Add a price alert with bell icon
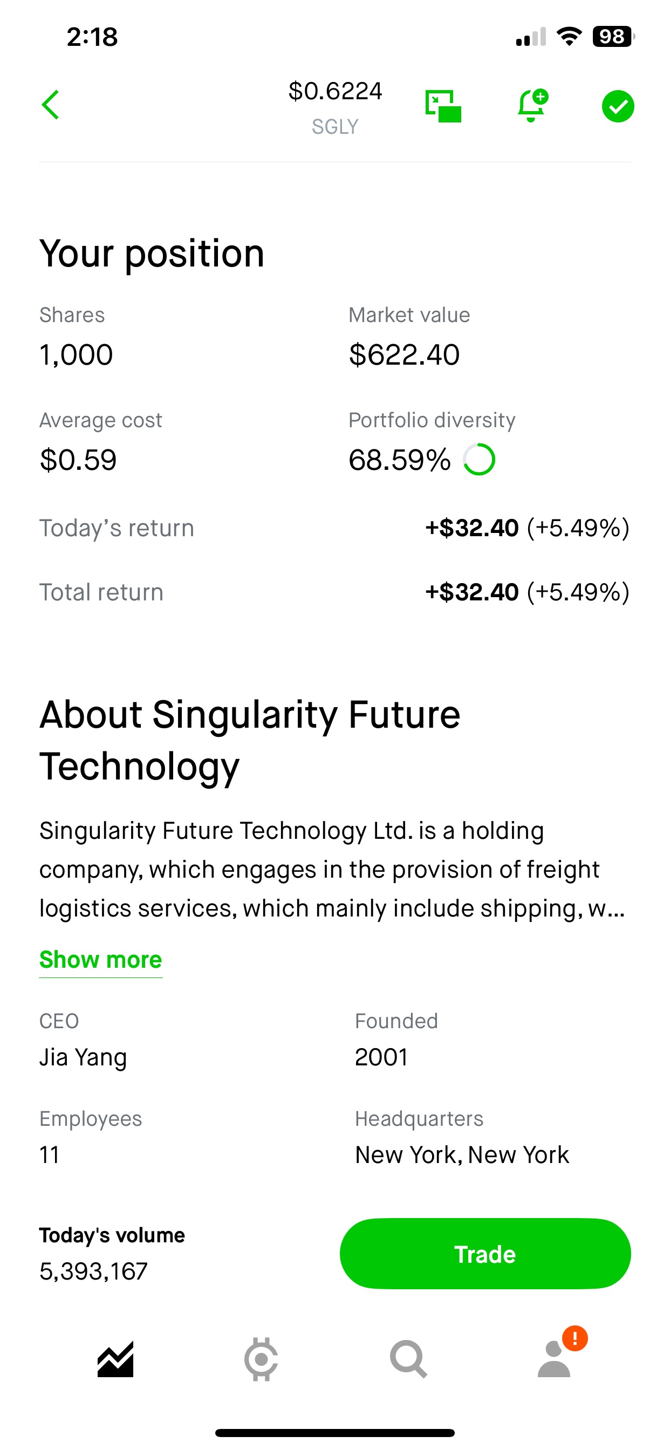670x1450 pixels. pyautogui.click(x=531, y=106)
